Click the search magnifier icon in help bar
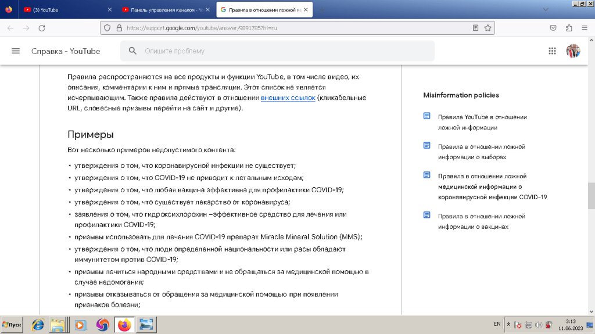The image size is (595, 334). tap(132, 51)
